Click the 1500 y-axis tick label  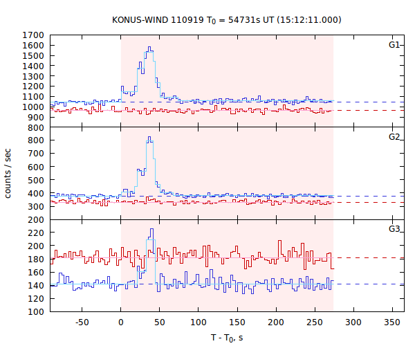click(33, 56)
